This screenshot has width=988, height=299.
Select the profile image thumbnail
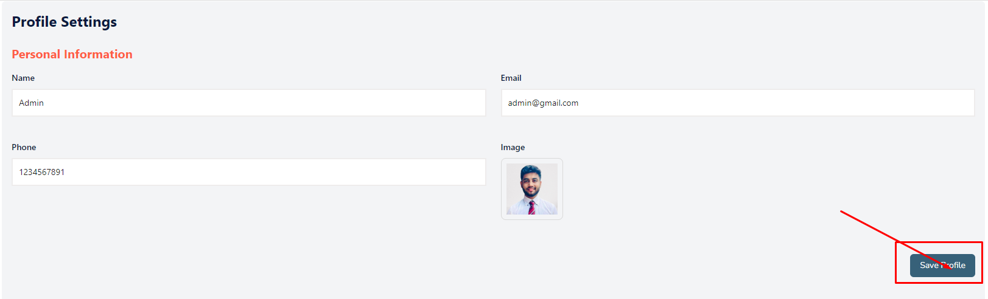click(x=532, y=189)
